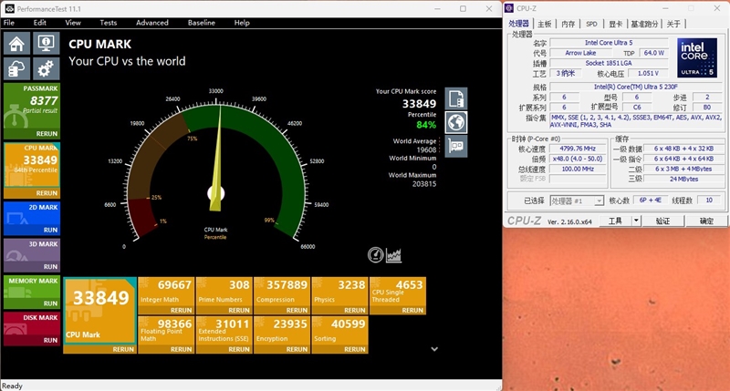Switch to the 内存 tab in CPU-Z
Image resolution: width=730 pixels, height=391 pixels.
point(568,25)
